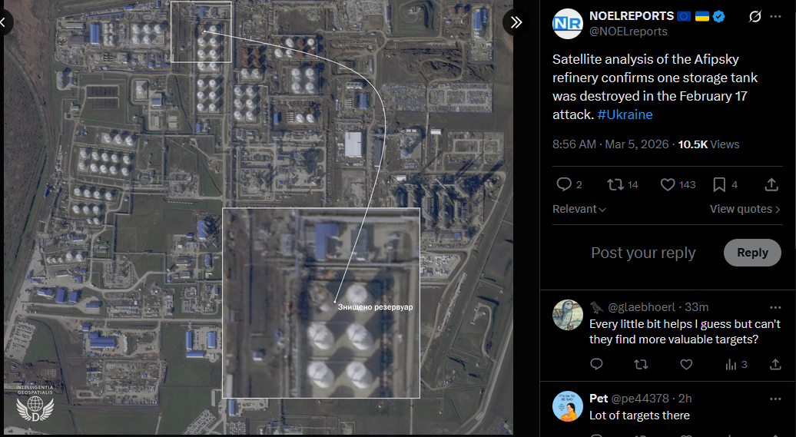Image resolution: width=796 pixels, height=437 pixels.
Task: Click the 'Lot of targets there' reply text
Action: point(639,415)
